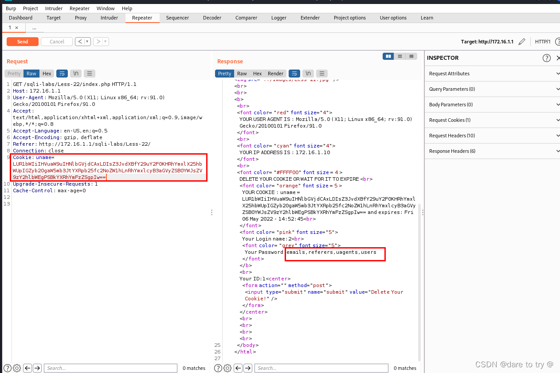560x373 pixels.
Task: Select Raw view in Response panel
Action: point(242,74)
